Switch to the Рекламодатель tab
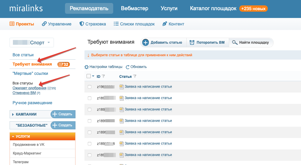This screenshot has height=165, width=301. (x=89, y=8)
